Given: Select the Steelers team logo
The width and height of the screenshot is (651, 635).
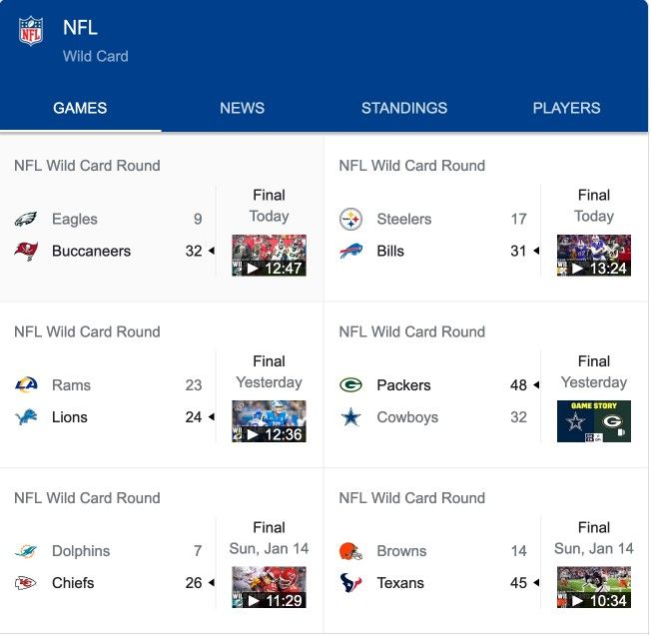Looking at the screenshot, I should 350,219.
